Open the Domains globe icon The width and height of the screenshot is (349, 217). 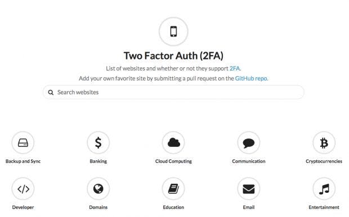(x=98, y=189)
